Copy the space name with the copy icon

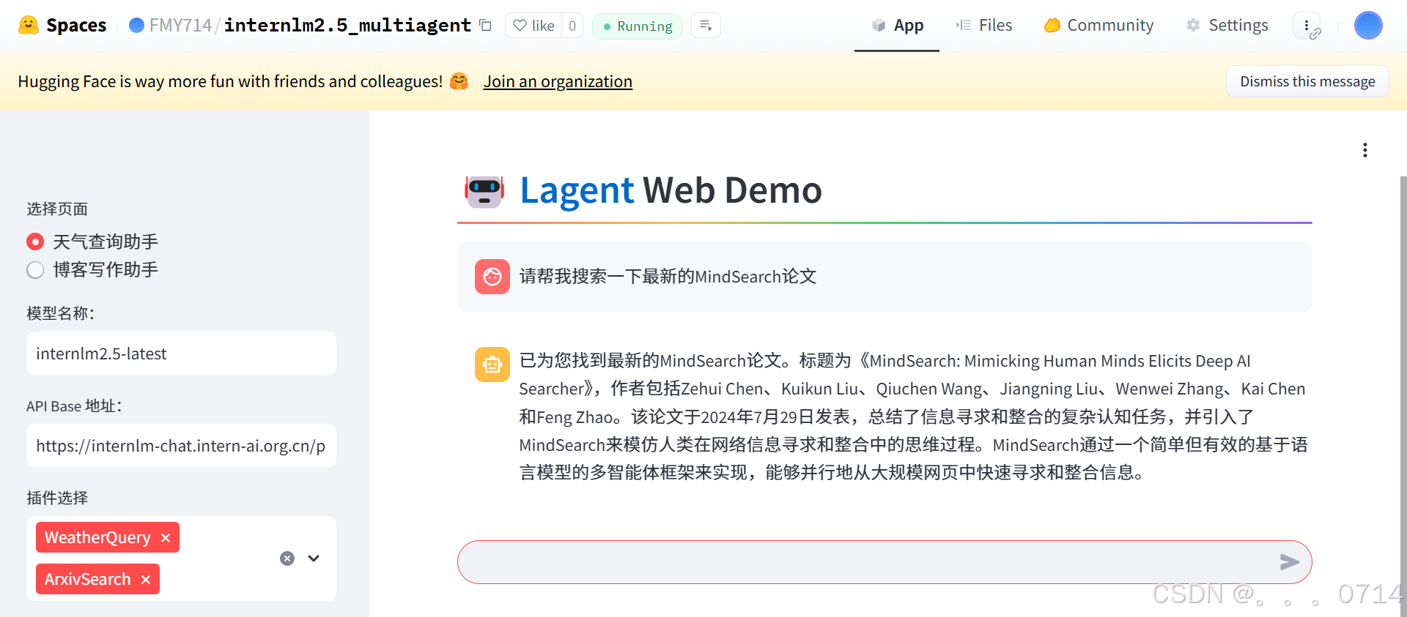point(485,26)
